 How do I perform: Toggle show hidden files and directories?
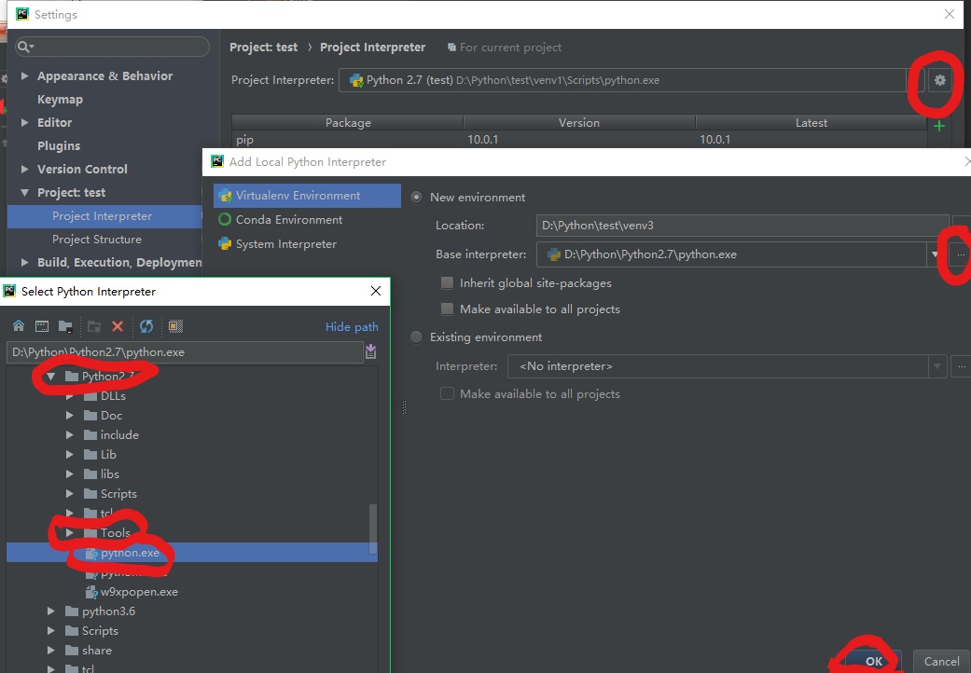(x=176, y=326)
